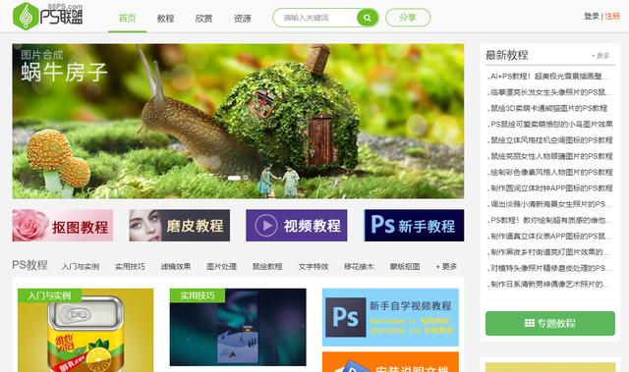The image size is (629, 372).
Task: Expand + 更多 in PS教程 row
Action: click(x=446, y=266)
